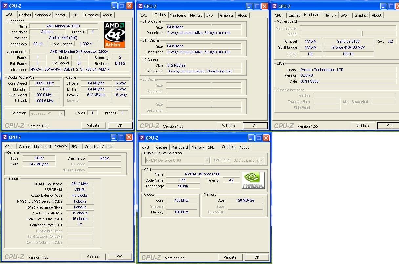
Task: Click Validate in the Graphics tab window
Action: point(230,257)
